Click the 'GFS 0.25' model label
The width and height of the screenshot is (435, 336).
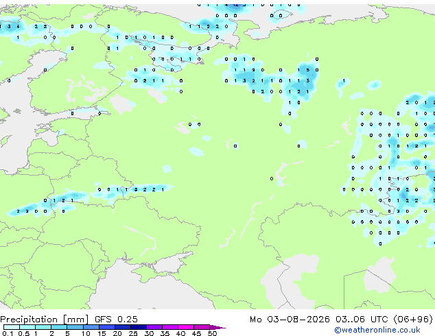click(116, 319)
